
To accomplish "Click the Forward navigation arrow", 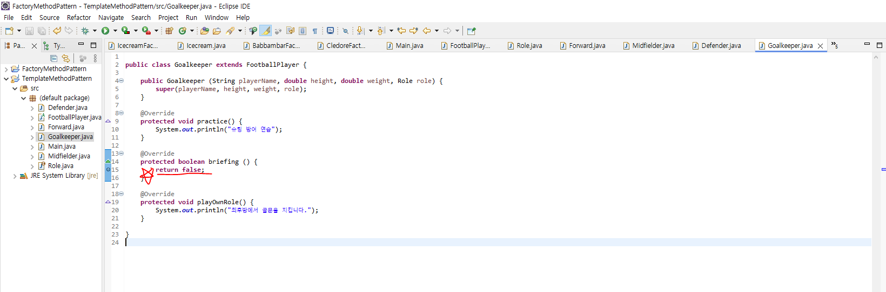I will (x=447, y=31).
